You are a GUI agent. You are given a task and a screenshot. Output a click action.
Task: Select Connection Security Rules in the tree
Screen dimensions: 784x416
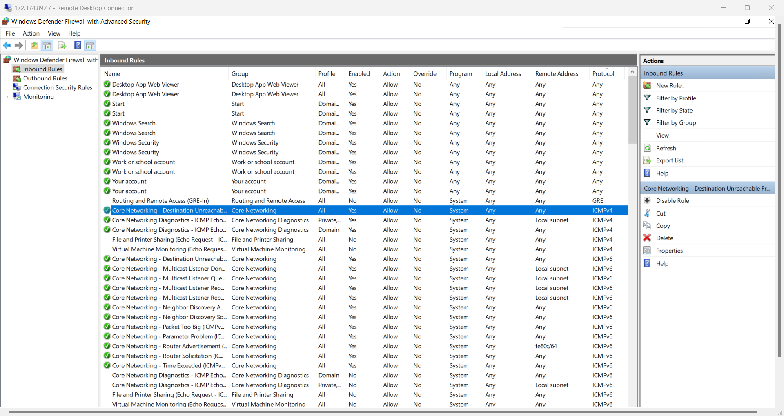[58, 87]
